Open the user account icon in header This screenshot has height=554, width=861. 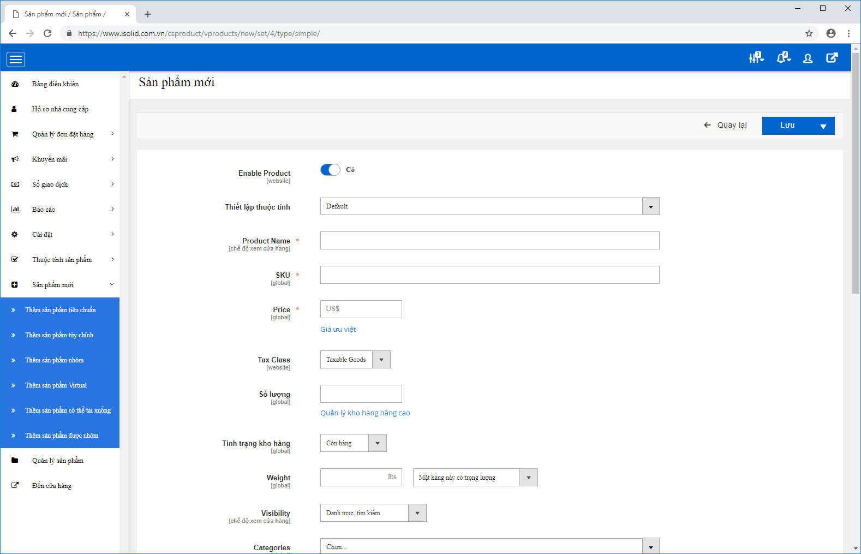pos(808,58)
